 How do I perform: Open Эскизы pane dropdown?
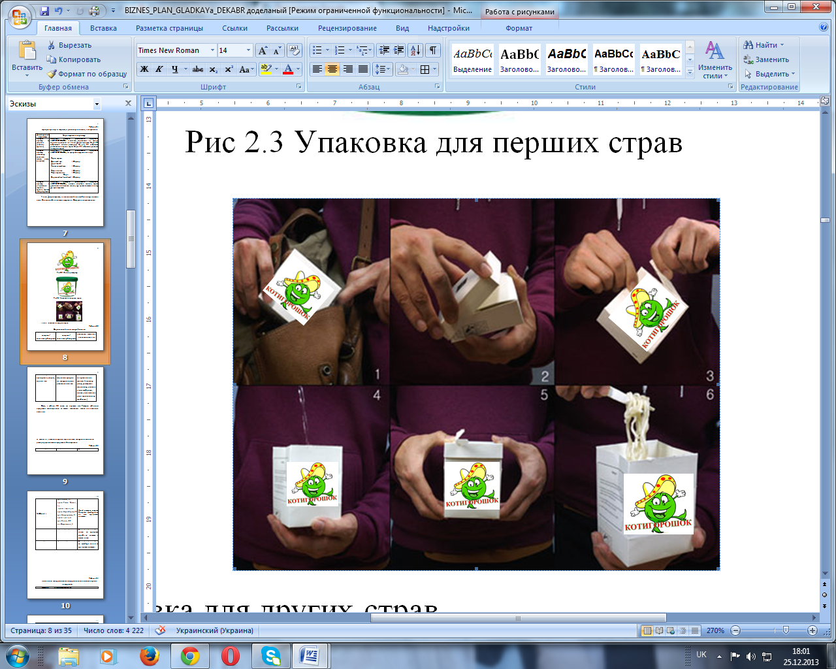(97, 104)
